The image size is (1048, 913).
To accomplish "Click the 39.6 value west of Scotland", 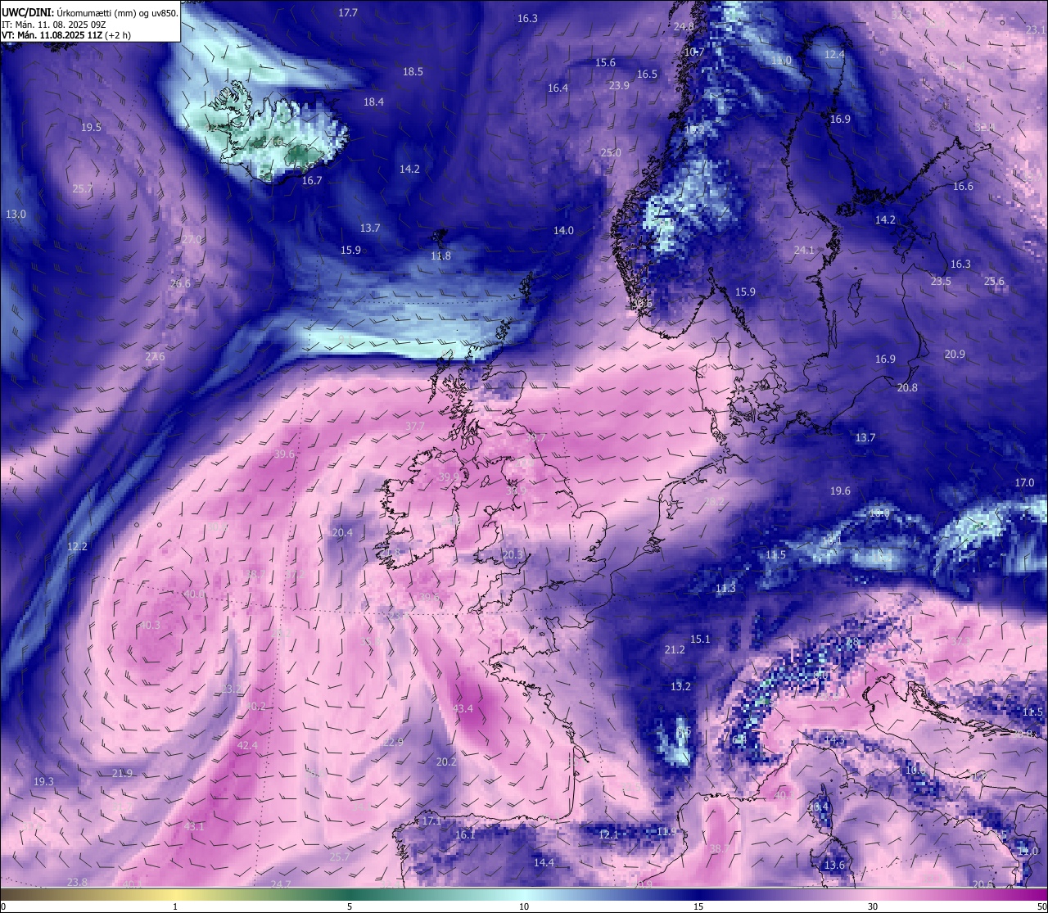I will (284, 454).
